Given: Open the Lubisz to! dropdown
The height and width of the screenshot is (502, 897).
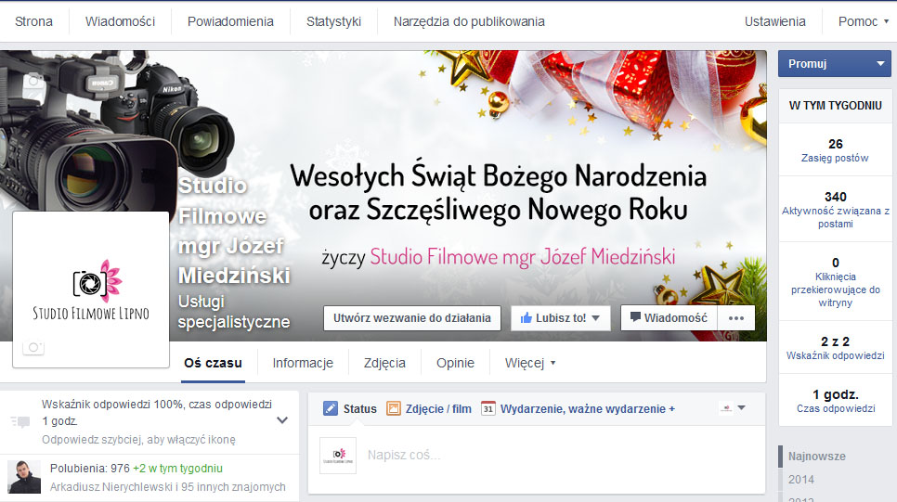Looking at the screenshot, I should [x=560, y=318].
